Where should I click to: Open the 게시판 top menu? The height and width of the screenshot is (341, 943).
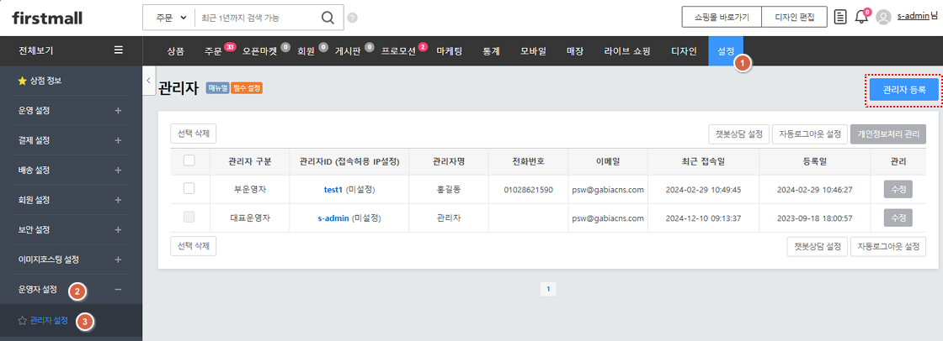coord(348,51)
